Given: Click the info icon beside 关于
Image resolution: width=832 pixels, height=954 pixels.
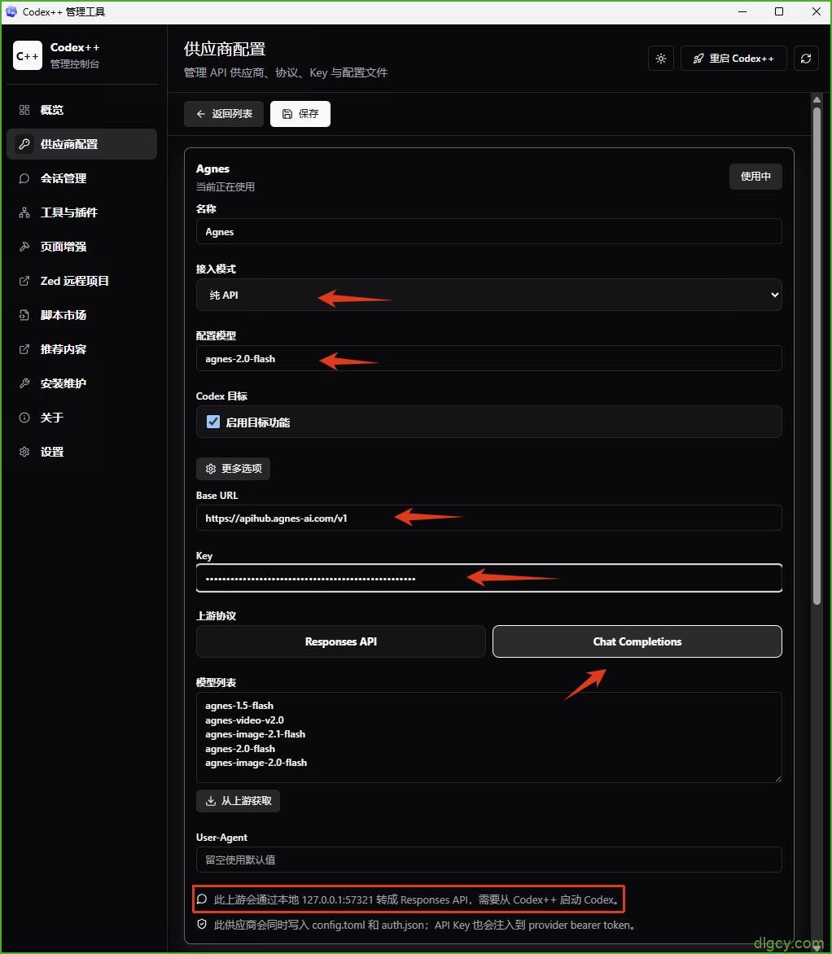Looking at the screenshot, I should [24, 418].
